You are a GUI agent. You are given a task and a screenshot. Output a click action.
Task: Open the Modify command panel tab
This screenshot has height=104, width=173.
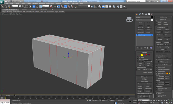(140, 14)
